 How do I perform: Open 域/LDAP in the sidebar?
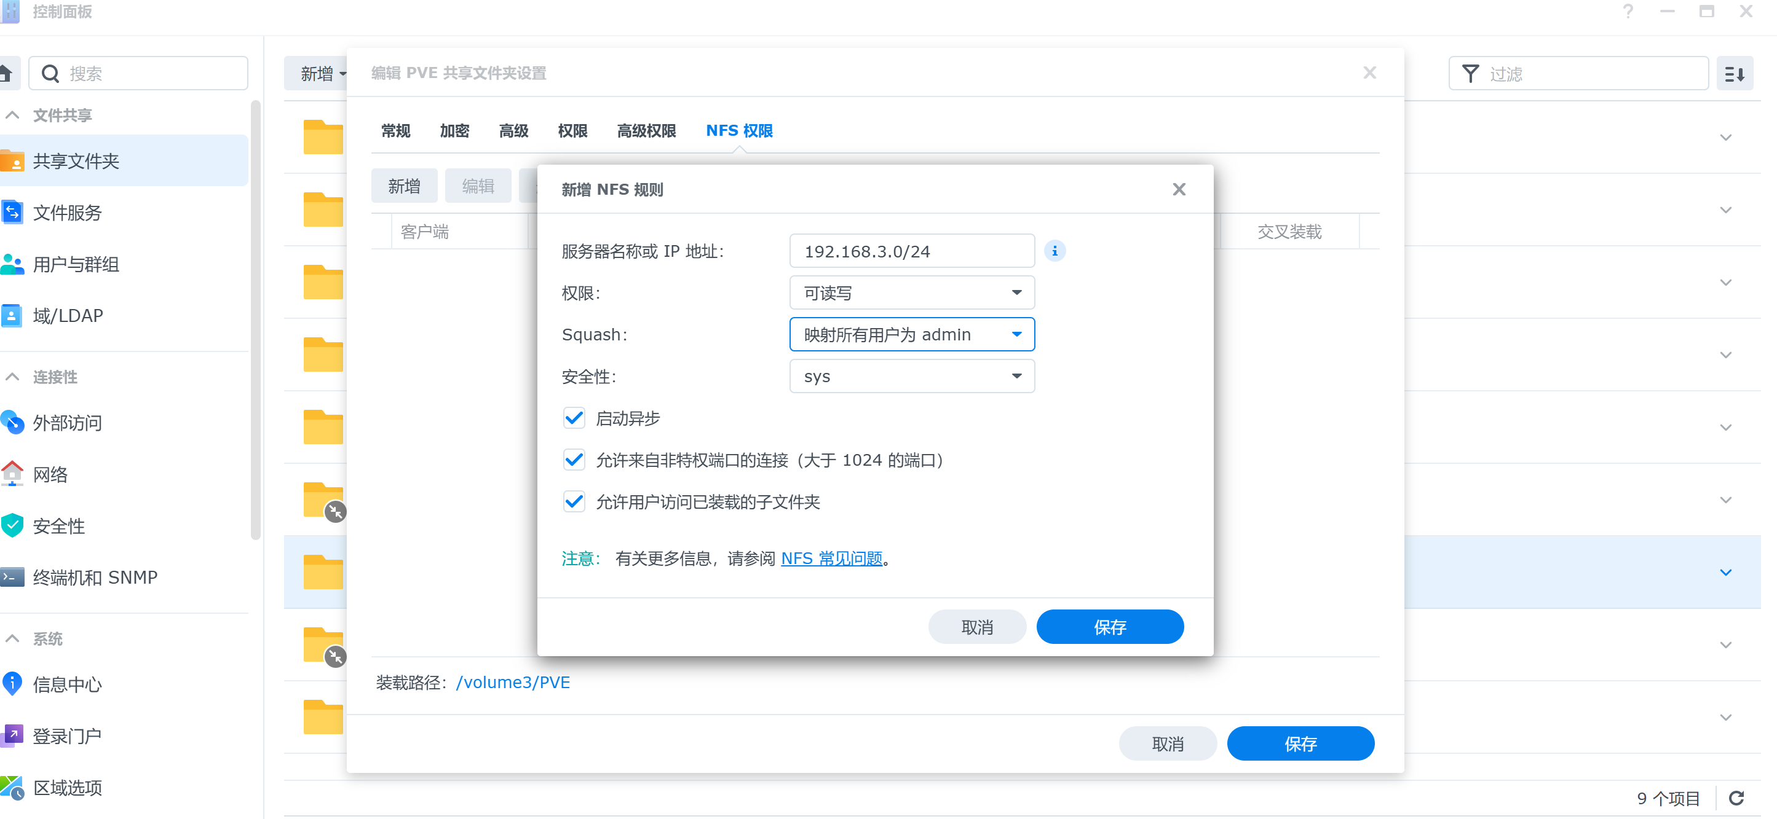click(124, 315)
